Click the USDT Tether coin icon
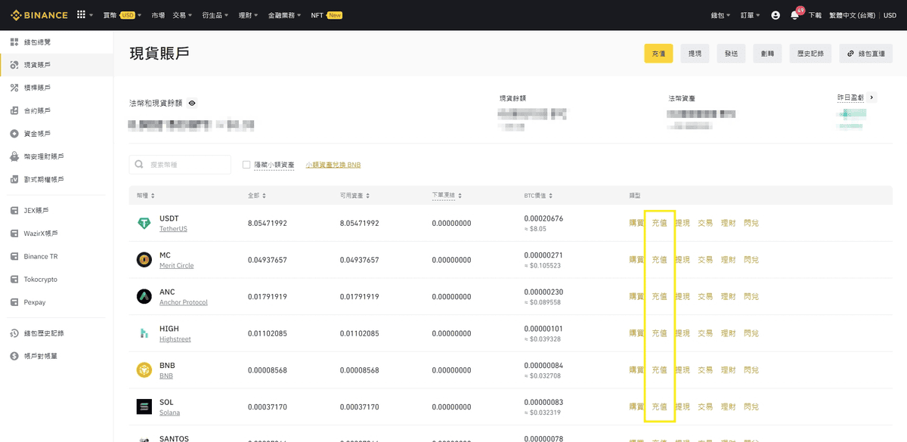The image size is (907, 442). [144, 223]
